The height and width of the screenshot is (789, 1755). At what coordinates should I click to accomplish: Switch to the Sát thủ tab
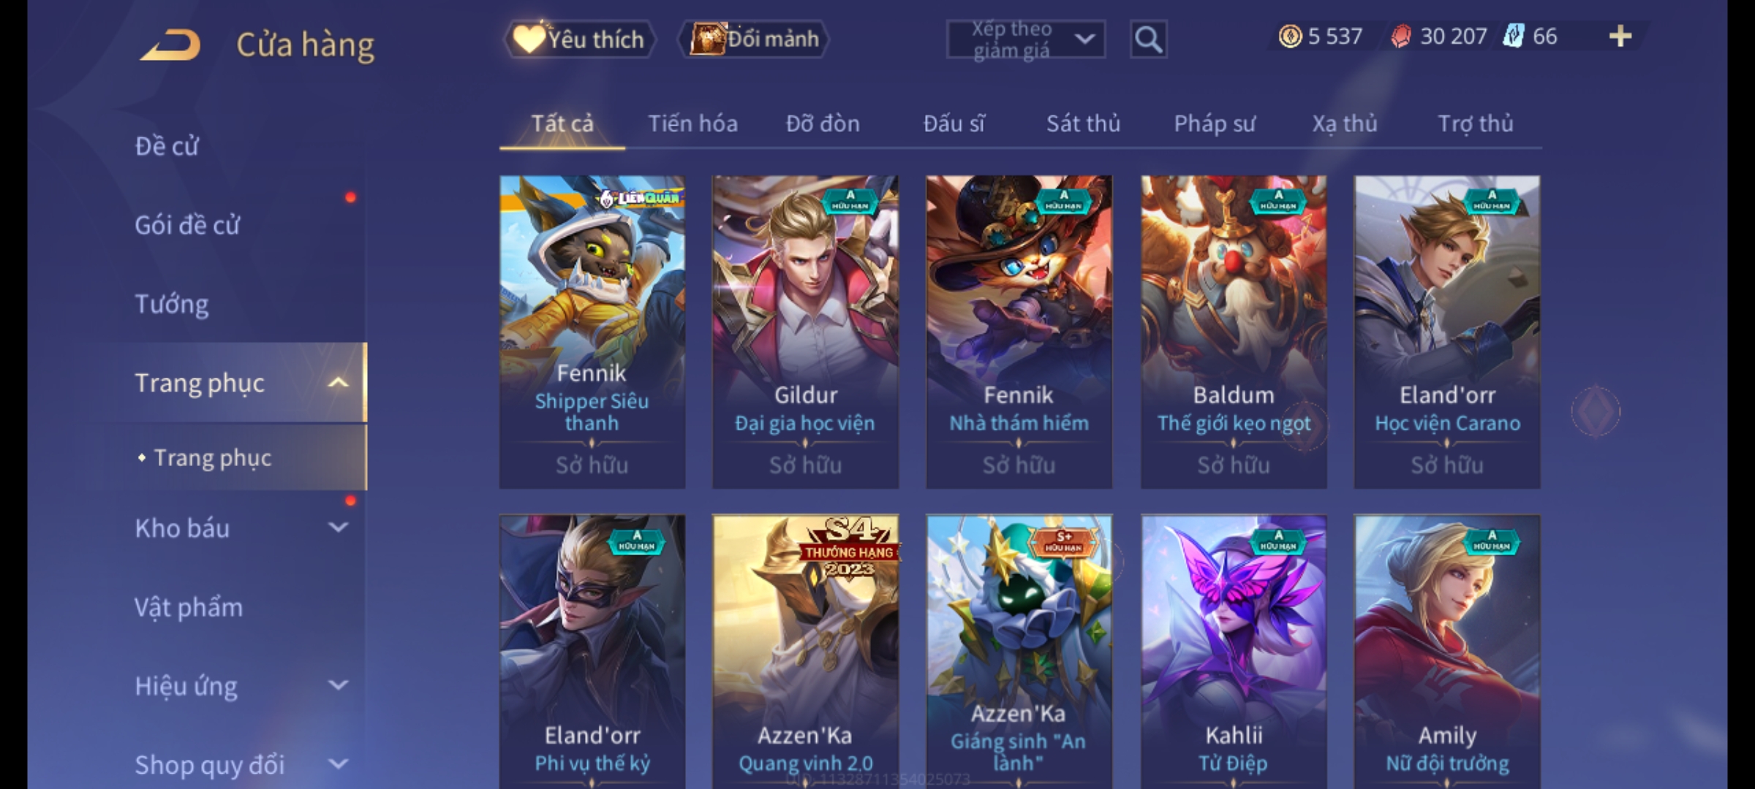tap(1083, 123)
